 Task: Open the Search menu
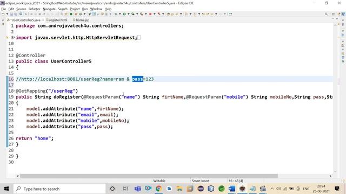point(63,9)
